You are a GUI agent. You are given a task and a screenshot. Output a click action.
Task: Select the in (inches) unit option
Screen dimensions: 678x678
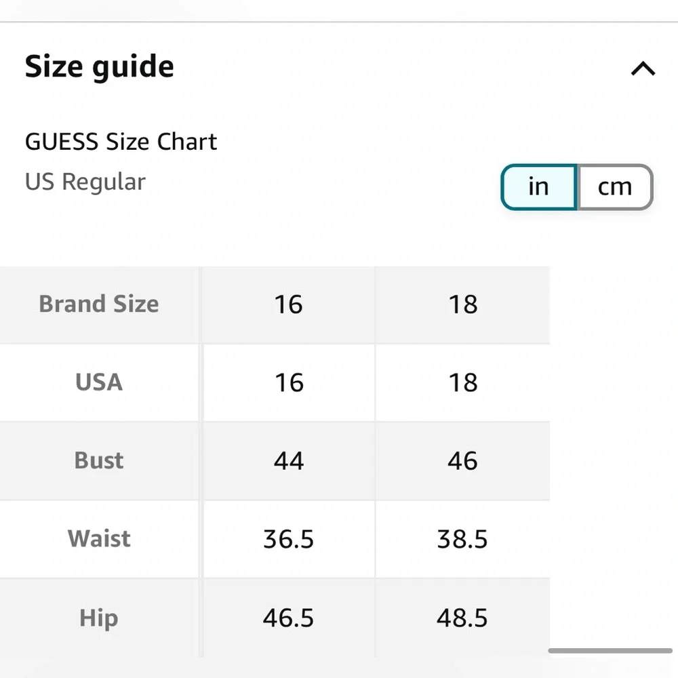[x=539, y=187]
